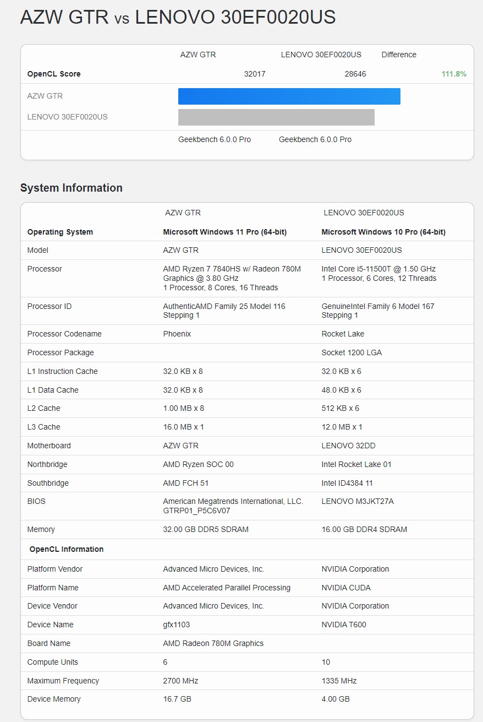Click the green 111.8% difference value
The height and width of the screenshot is (722, 483).
click(x=453, y=74)
